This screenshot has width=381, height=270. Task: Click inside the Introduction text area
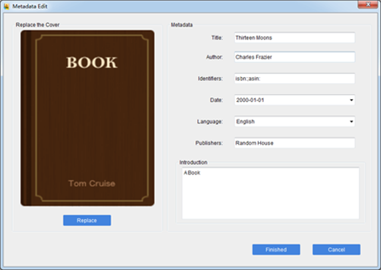point(270,193)
